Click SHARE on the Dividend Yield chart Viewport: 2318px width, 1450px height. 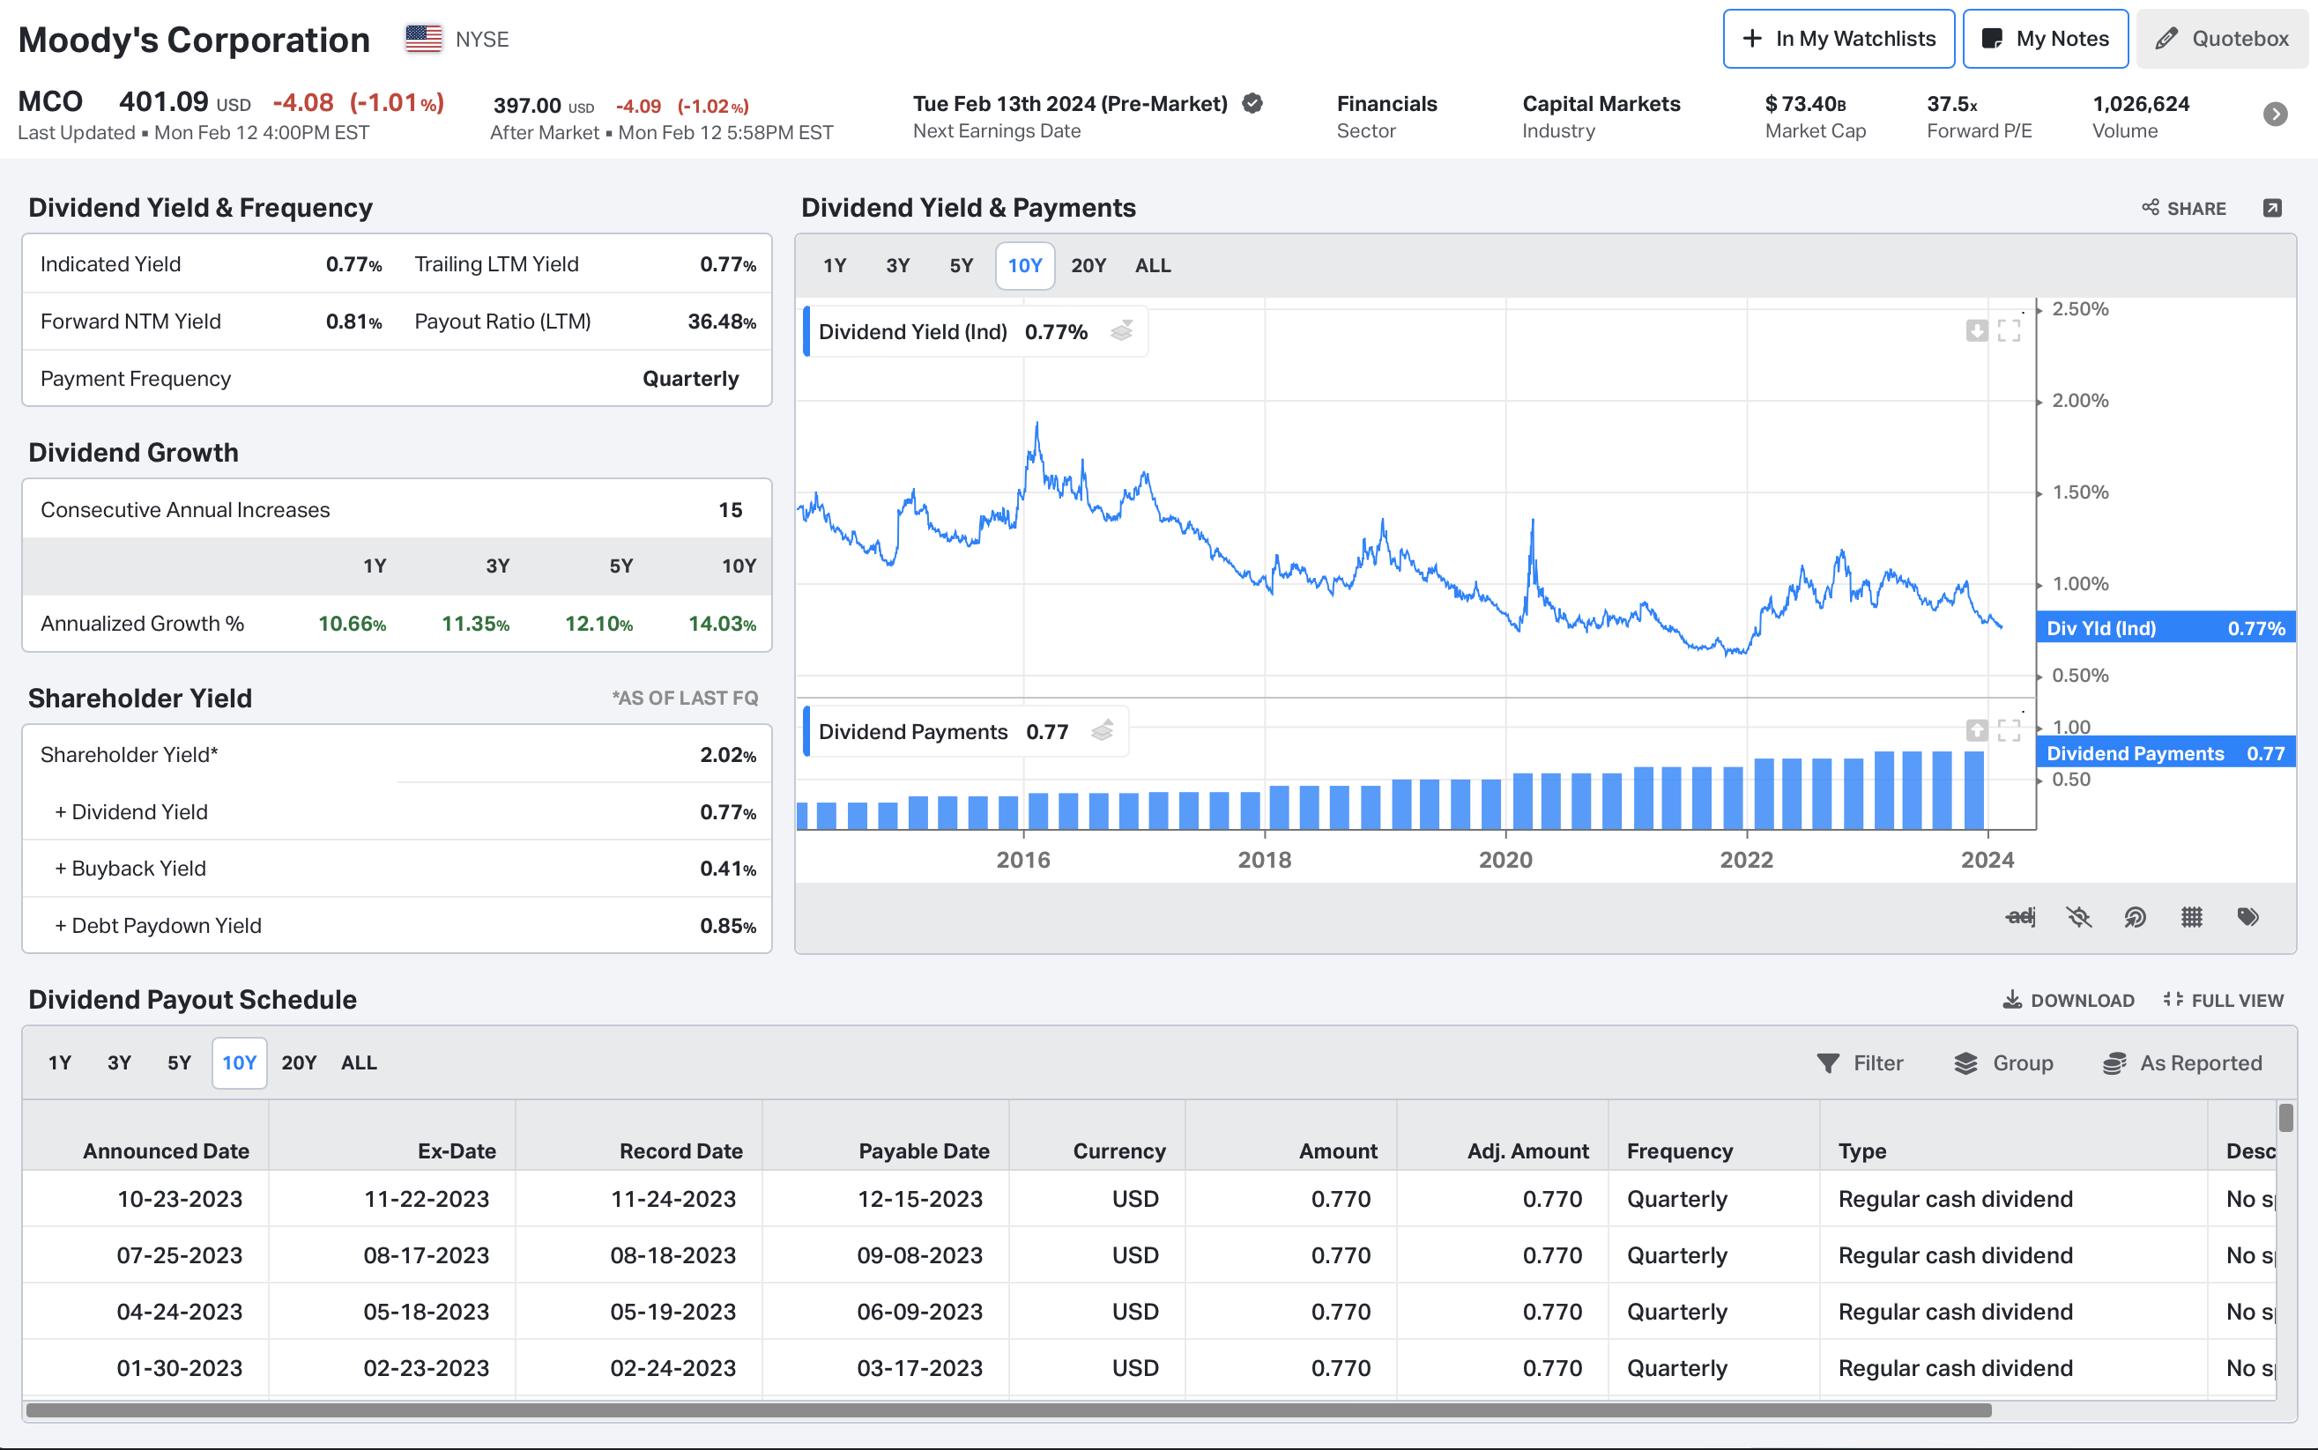(x=2184, y=208)
